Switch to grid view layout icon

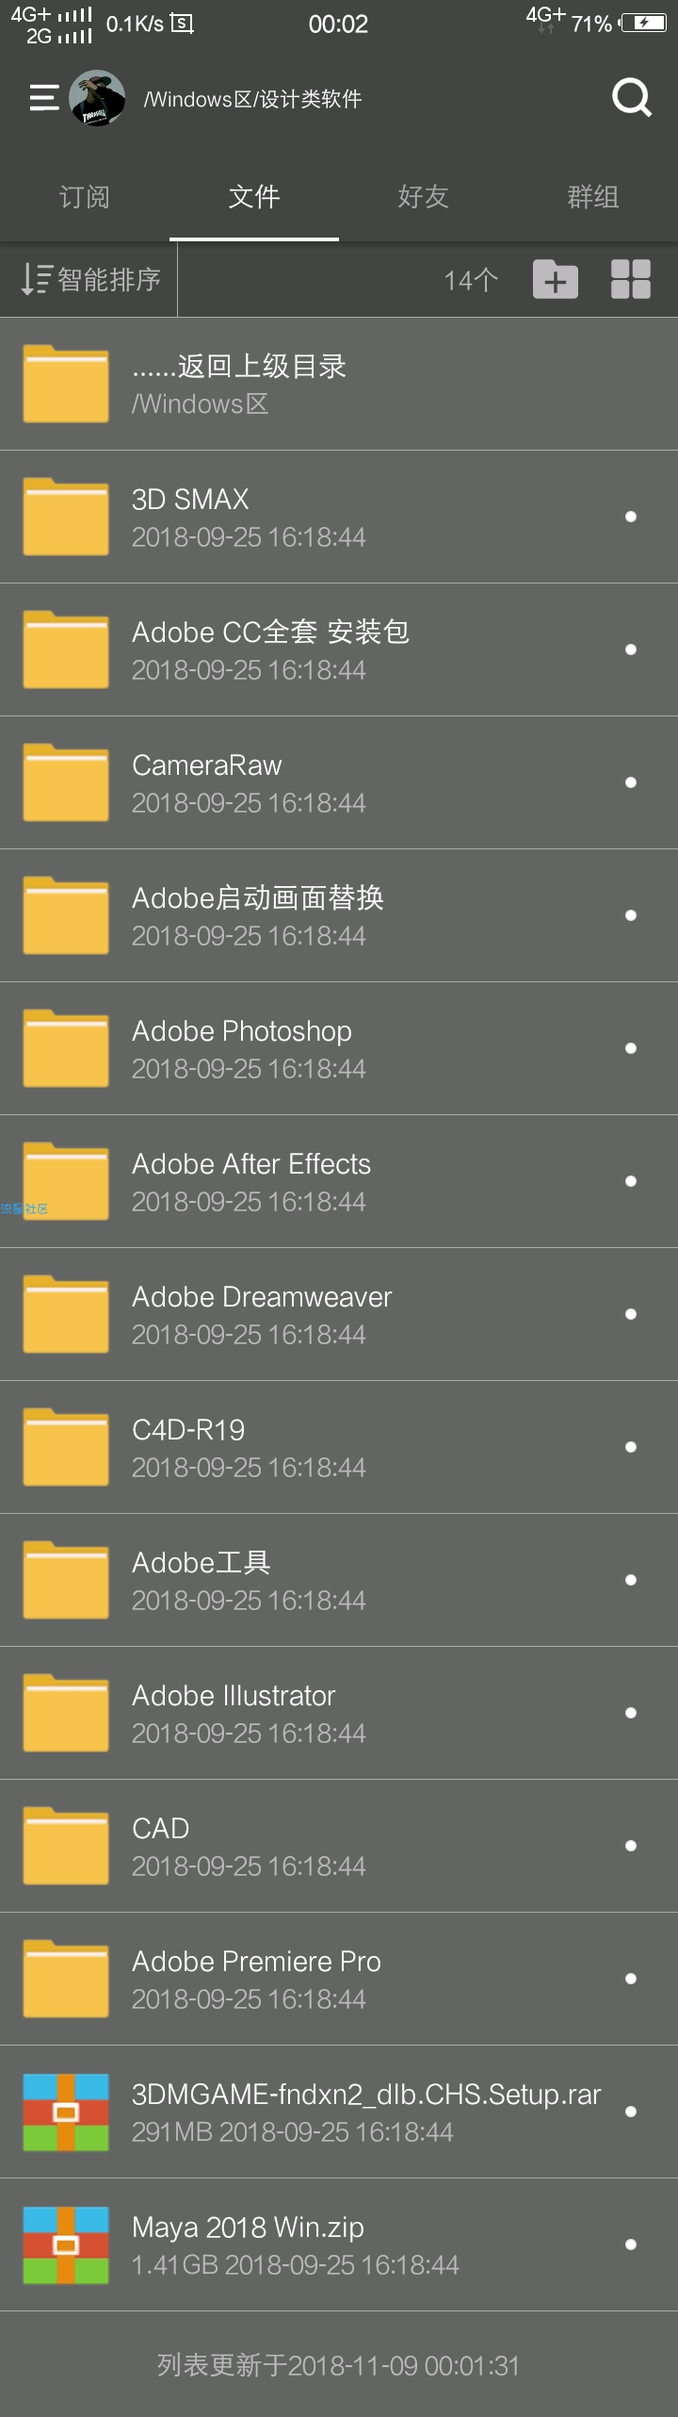(631, 280)
